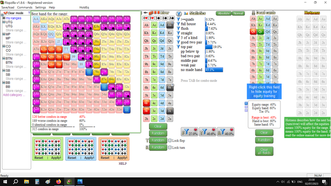The image size is (331, 186).
Task: Click the Dead cards header icon
Action: click(x=253, y=13)
